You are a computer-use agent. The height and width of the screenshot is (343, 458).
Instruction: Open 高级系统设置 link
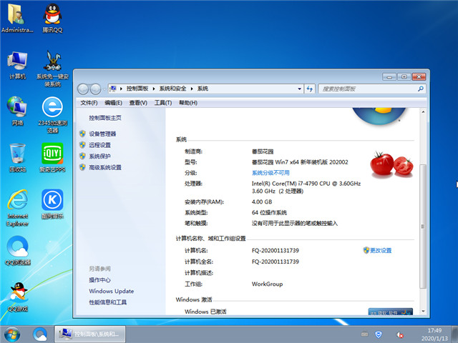[105, 167]
